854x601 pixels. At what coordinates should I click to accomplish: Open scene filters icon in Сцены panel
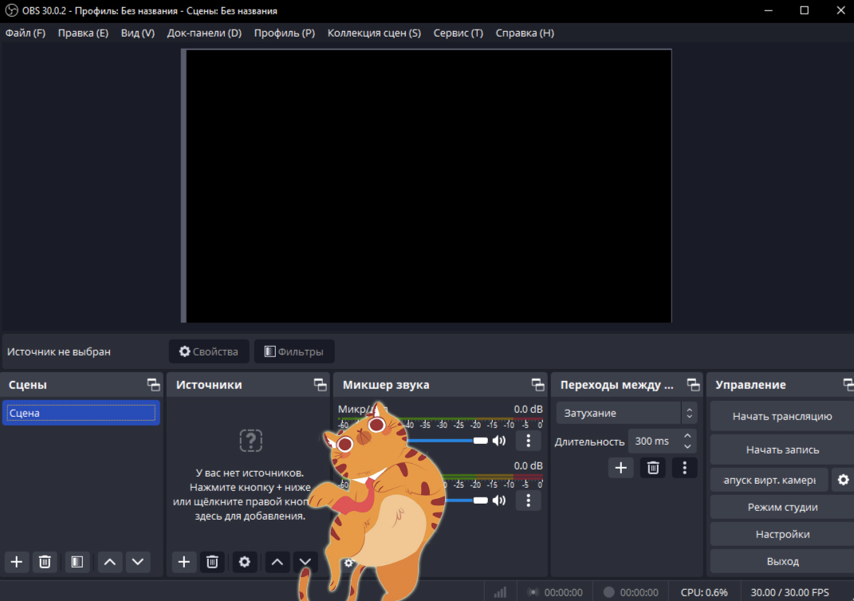point(77,562)
